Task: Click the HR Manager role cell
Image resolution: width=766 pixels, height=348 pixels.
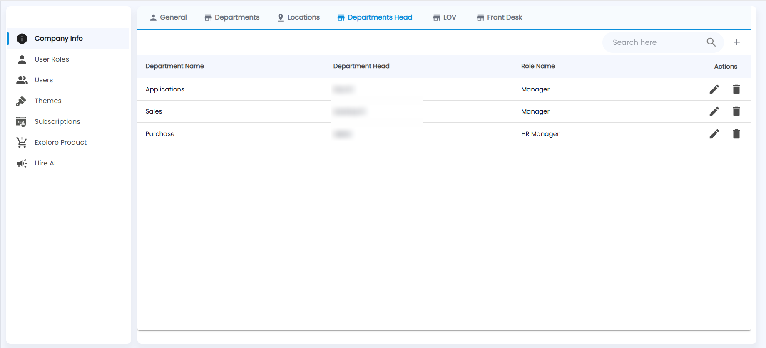Action: pos(540,134)
